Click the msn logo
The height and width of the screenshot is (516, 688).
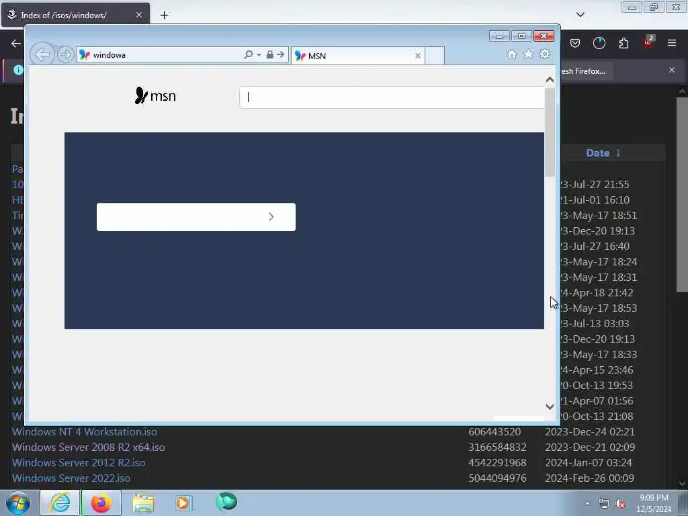tap(155, 95)
